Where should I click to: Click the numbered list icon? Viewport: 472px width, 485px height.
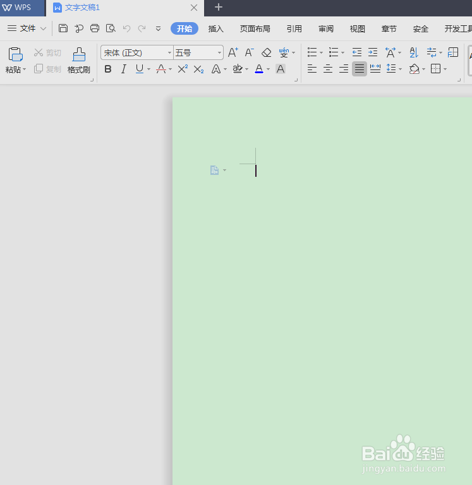tap(334, 52)
